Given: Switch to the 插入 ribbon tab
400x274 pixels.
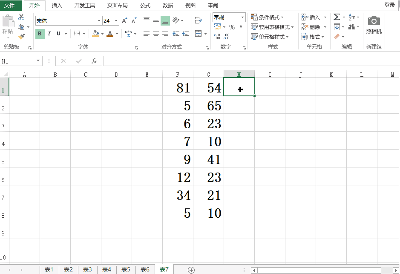Looking at the screenshot, I should (58, 5).
